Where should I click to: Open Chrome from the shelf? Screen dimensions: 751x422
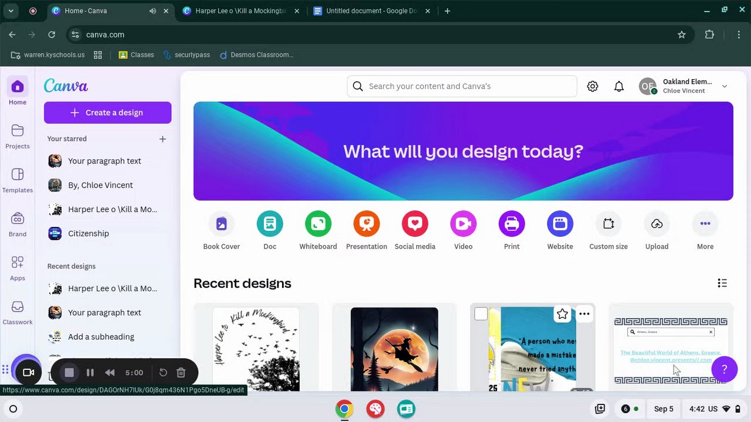tap(344, 409)
